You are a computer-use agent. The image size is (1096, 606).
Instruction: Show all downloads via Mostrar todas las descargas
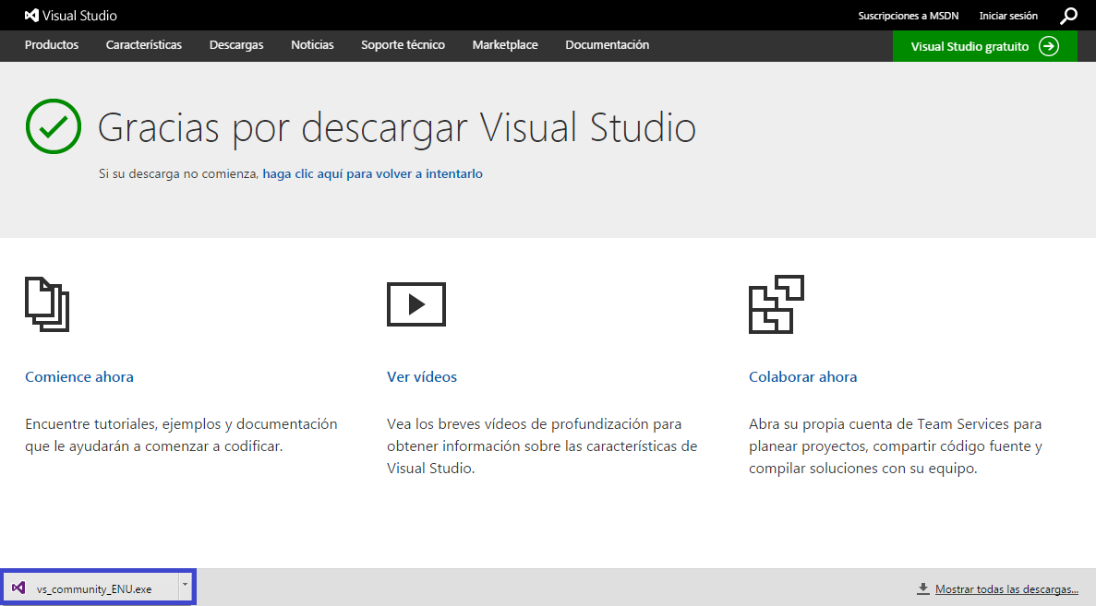[1006, 589]
